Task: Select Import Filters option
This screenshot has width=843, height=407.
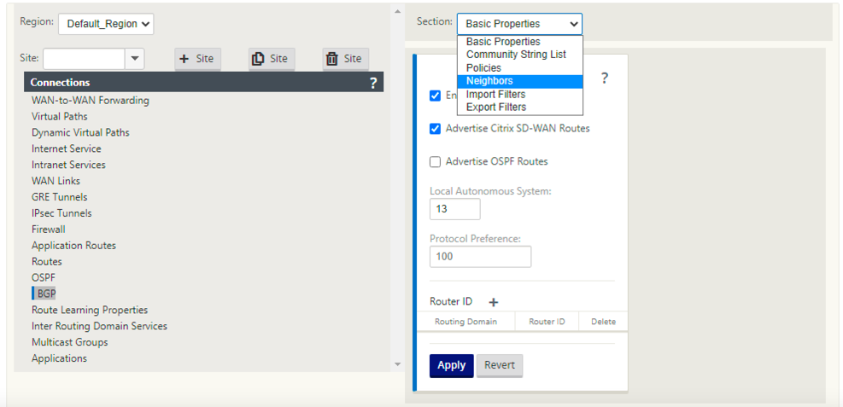Action: coord(520,95)
